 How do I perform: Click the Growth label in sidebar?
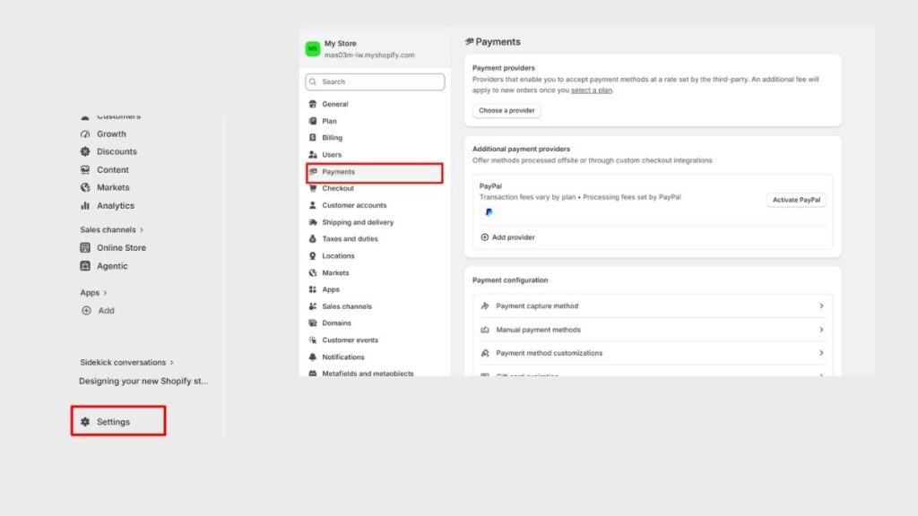click(111, 134)
